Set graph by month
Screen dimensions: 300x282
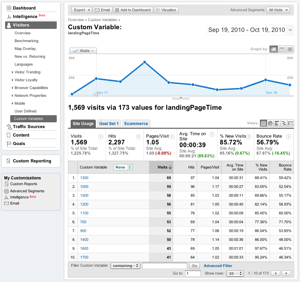point(289,49)
